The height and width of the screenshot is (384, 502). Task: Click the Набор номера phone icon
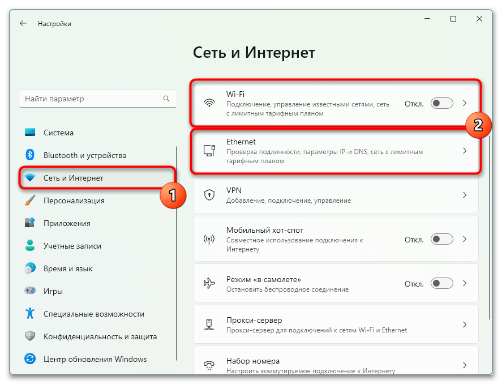tap(209, 365)
